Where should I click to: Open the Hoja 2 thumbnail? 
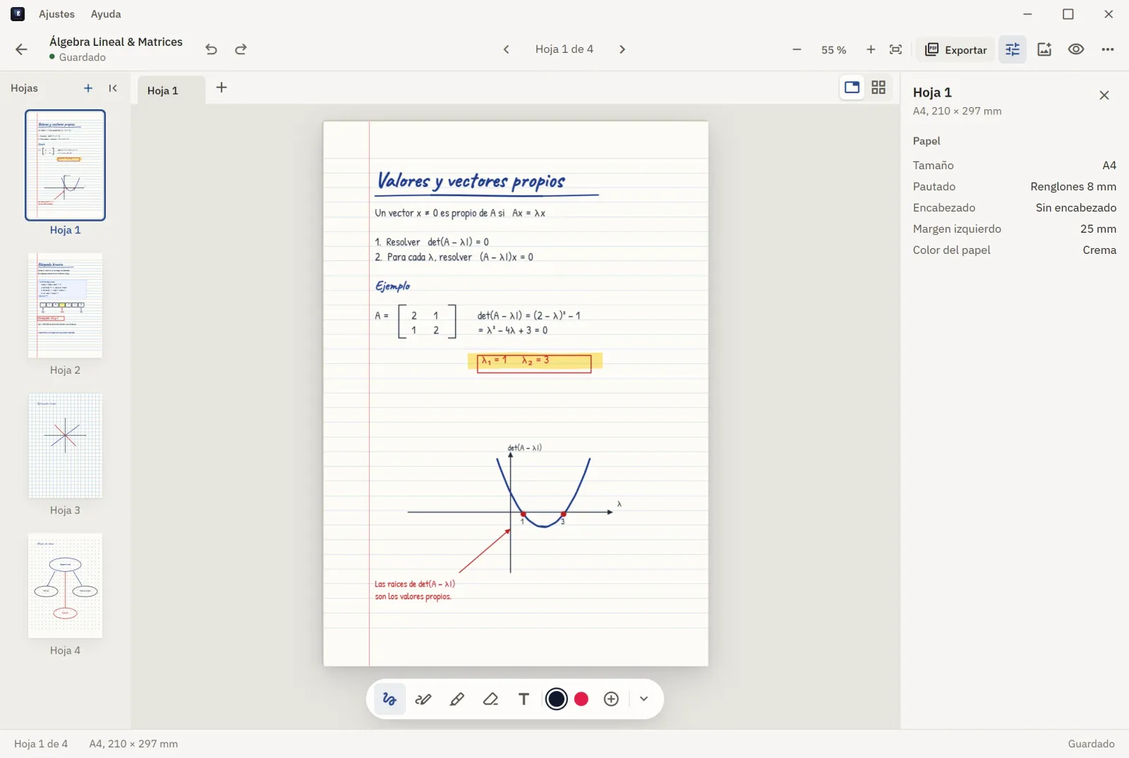tap(65, 305)
